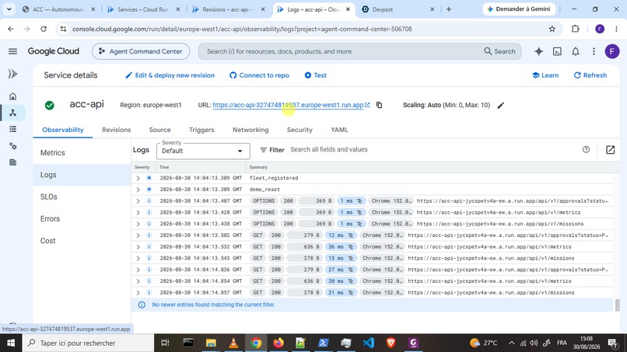
Task: Open the Learn panel
Action: pos(545,75)
